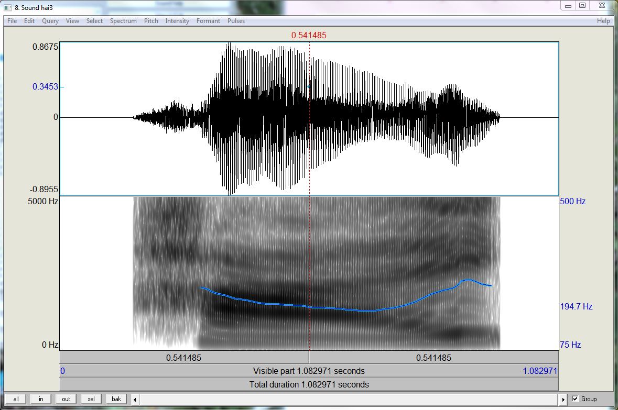
Task: Click the 500 Hz pitch ceiling label
Action: tap(573, 201)
